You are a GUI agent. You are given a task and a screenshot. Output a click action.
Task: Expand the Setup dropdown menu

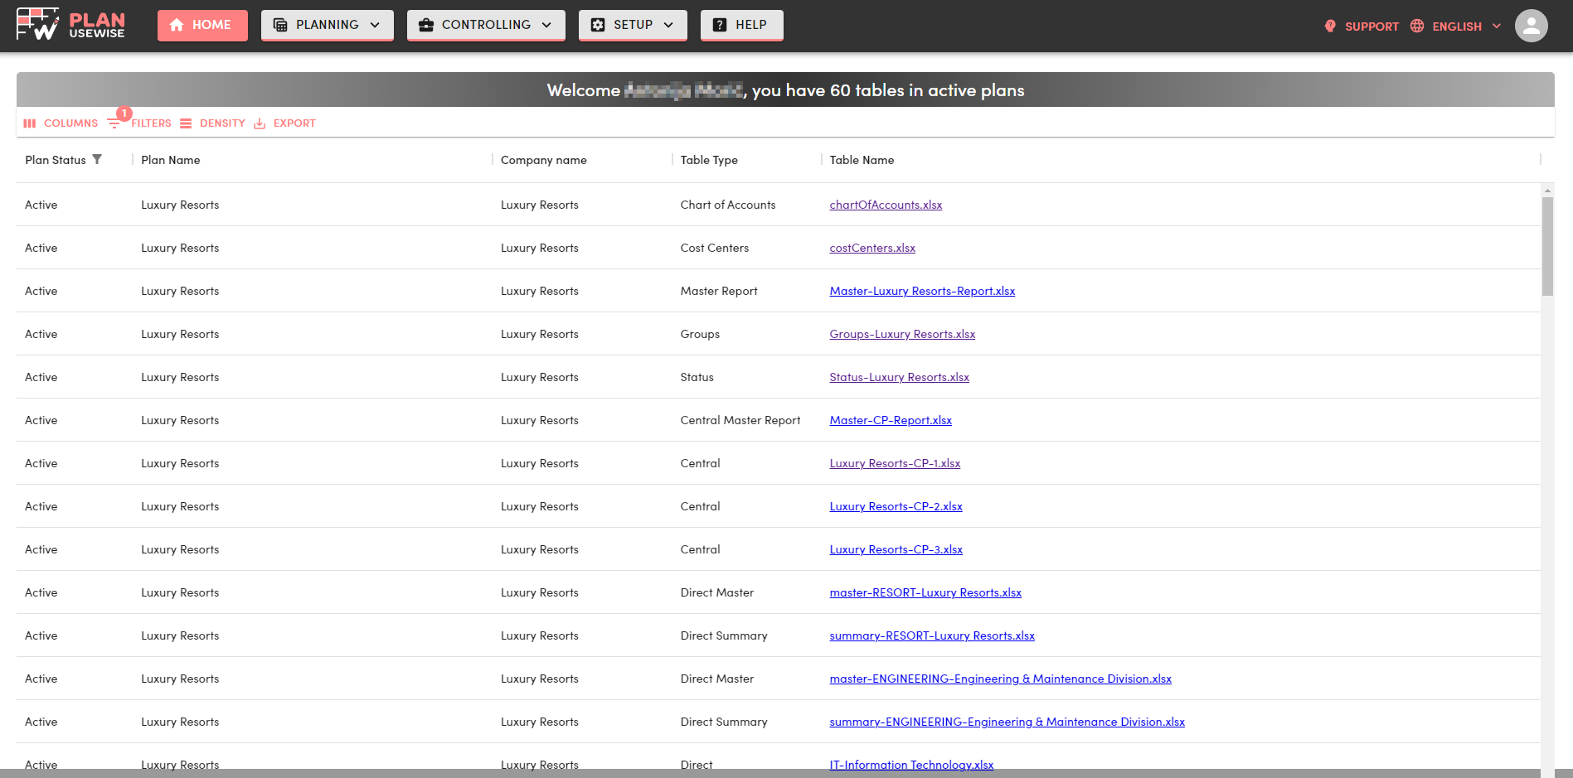(x=633, y=25)
